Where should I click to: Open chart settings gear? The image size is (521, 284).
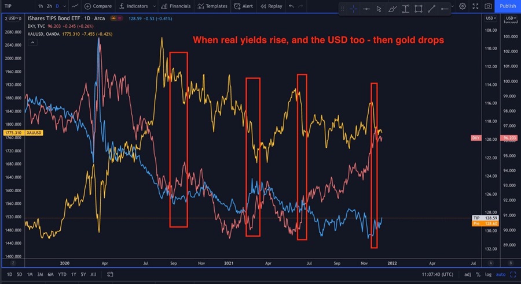point(463,6)
